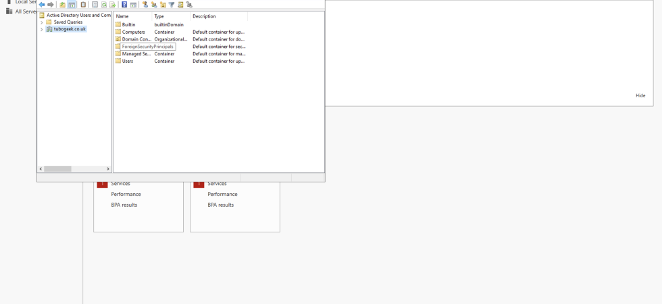Click the clipboard icon in the toolbar

[x=83, y=5]
